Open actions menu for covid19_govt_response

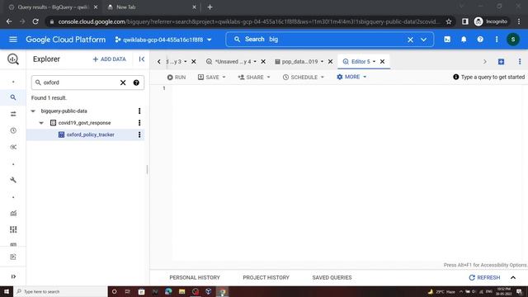(139, 123)
